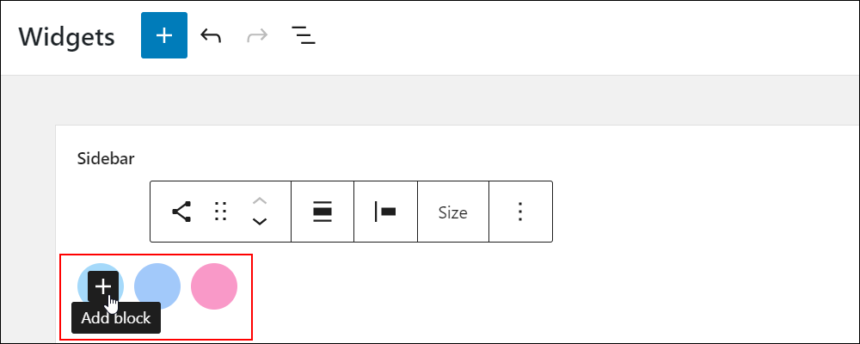Screen dimensions: 860x344
Task: Open the List View outline
Action: point(304,35)
